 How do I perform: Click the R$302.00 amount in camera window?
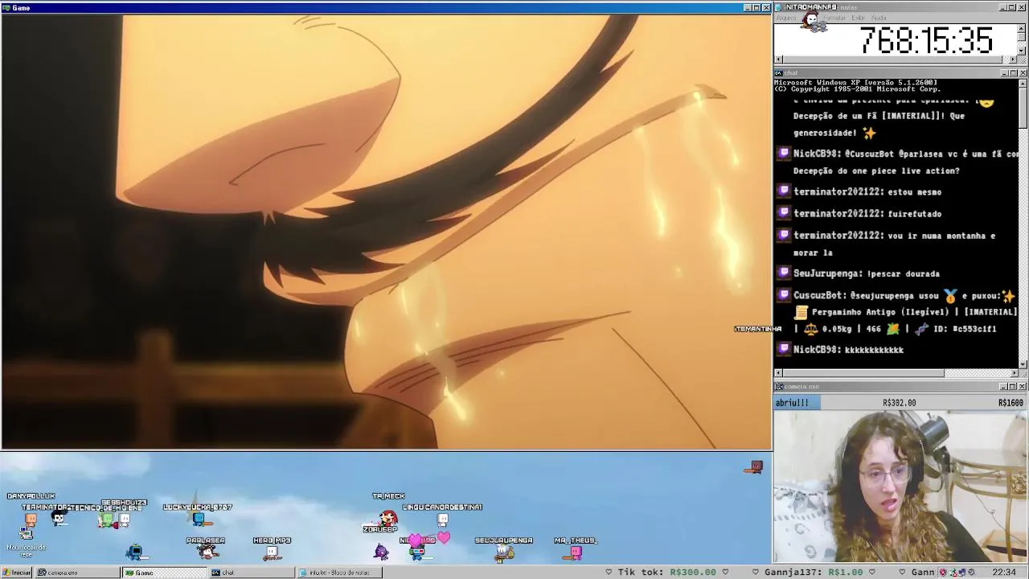pos(899,403)
